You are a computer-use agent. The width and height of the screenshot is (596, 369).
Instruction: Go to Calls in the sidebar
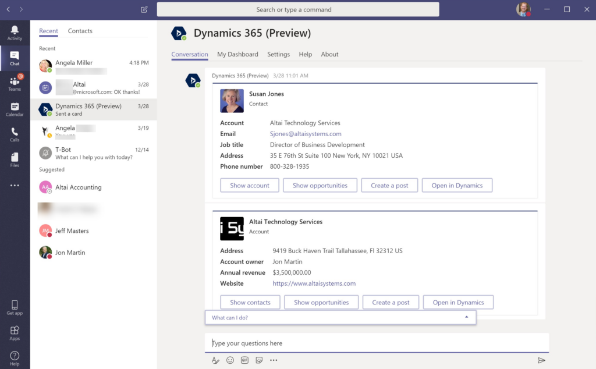15,134
